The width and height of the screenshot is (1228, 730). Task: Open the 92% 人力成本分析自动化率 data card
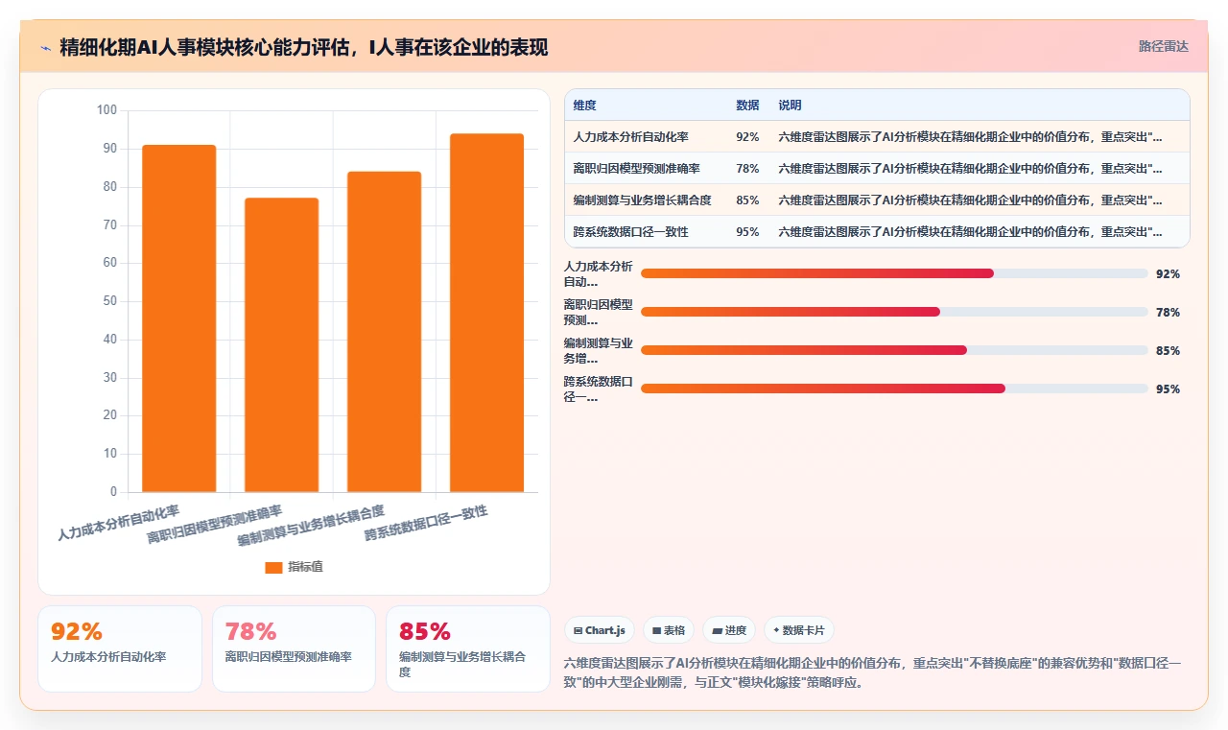coord(120,648)
